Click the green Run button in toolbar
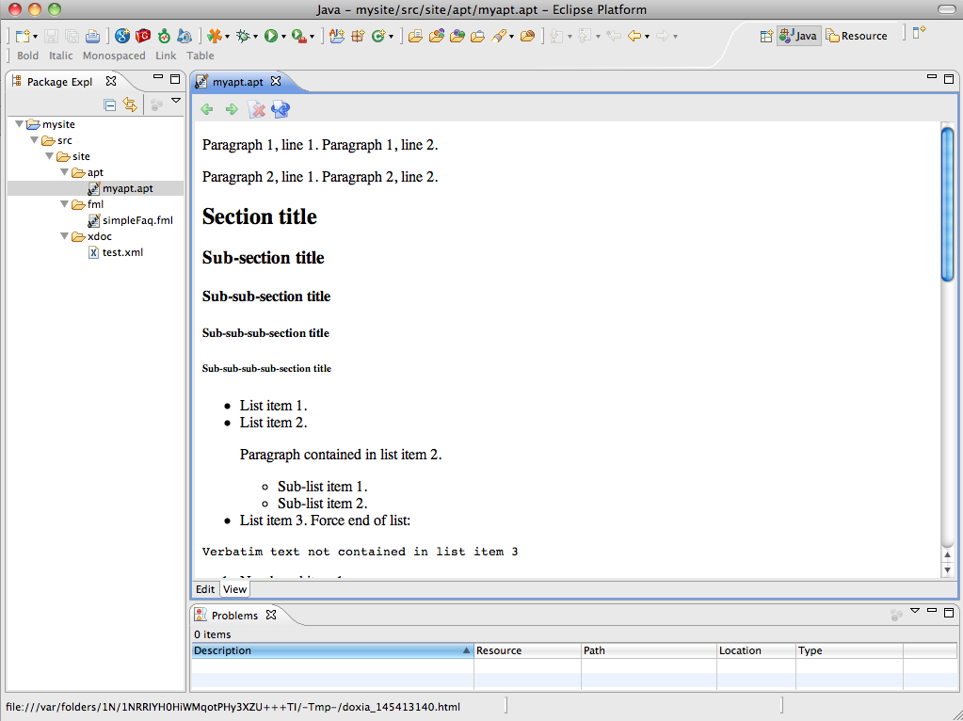This screenshot has height=721, width=963. point(270,36)
